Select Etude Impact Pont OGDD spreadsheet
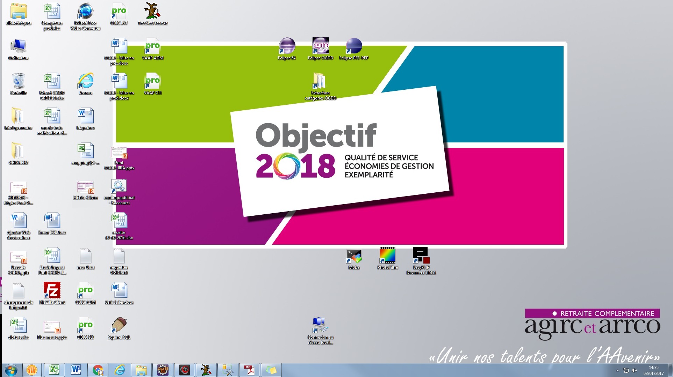The height and width of the screenshot is (377, 673). point(52,261)
